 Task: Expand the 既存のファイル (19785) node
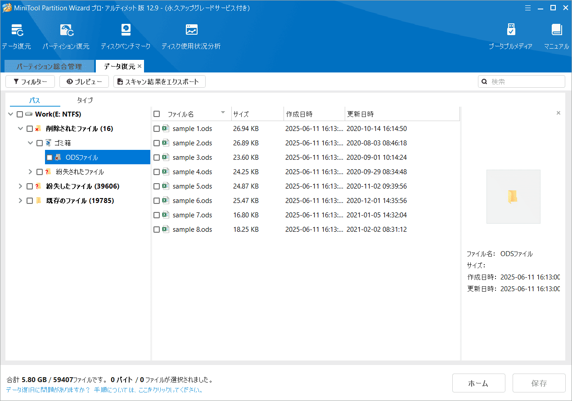20,201
